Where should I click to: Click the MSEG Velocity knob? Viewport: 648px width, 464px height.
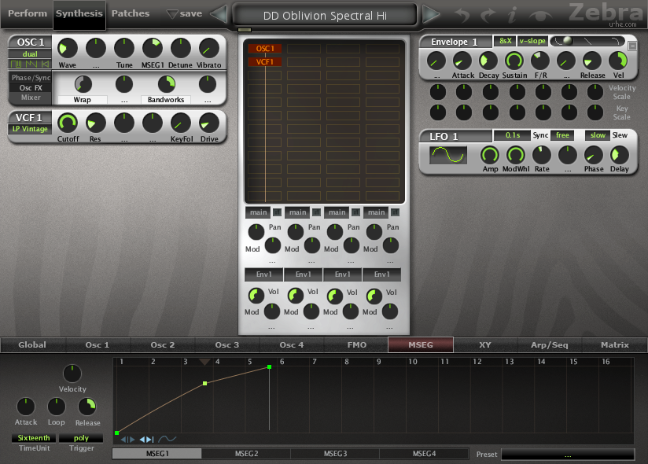(72, 374)
